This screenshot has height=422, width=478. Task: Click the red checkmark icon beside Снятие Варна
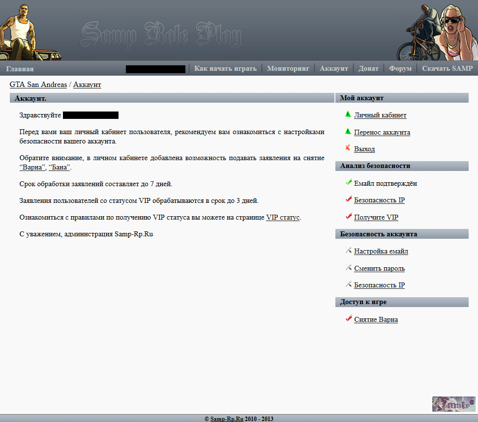(348, 319)
